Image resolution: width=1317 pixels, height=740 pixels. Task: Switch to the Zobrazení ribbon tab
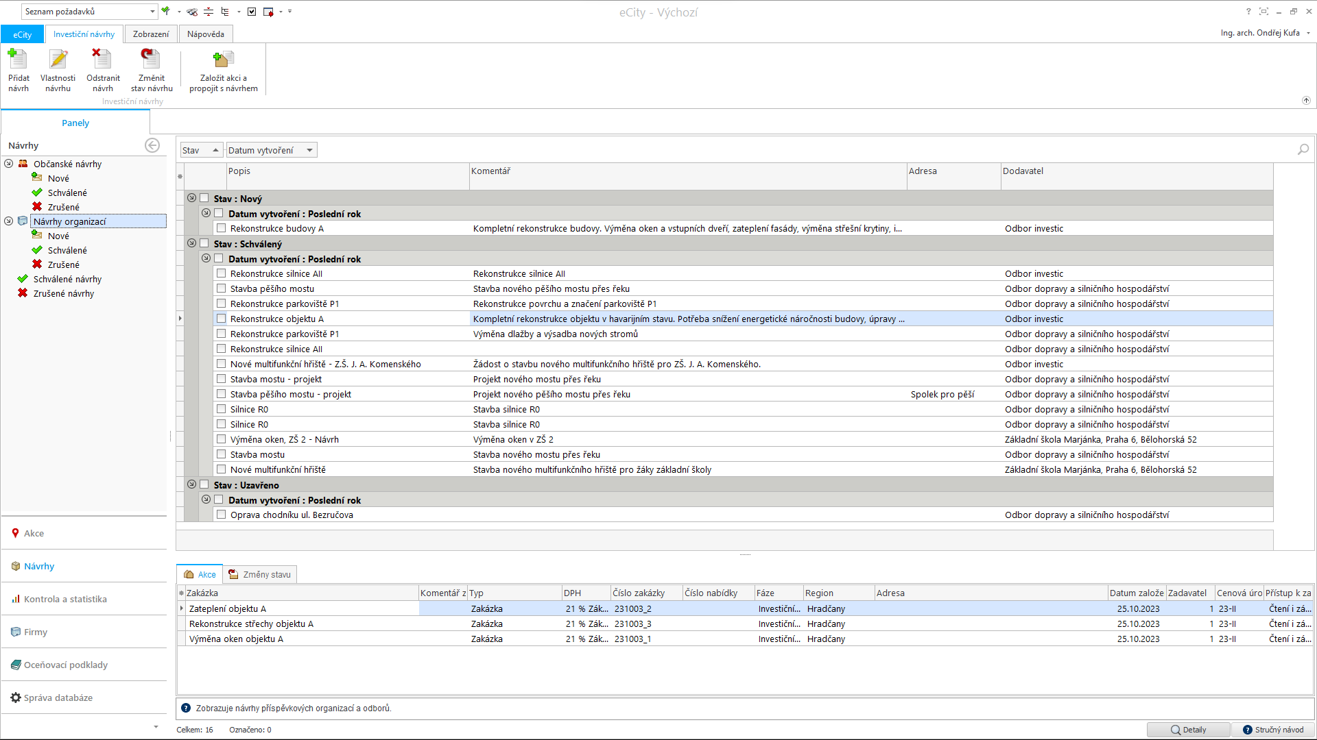tap(151, 34)
